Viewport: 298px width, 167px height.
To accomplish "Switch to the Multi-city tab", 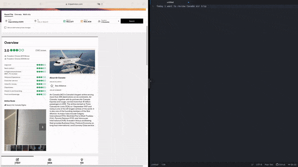I will click(27, 14).
